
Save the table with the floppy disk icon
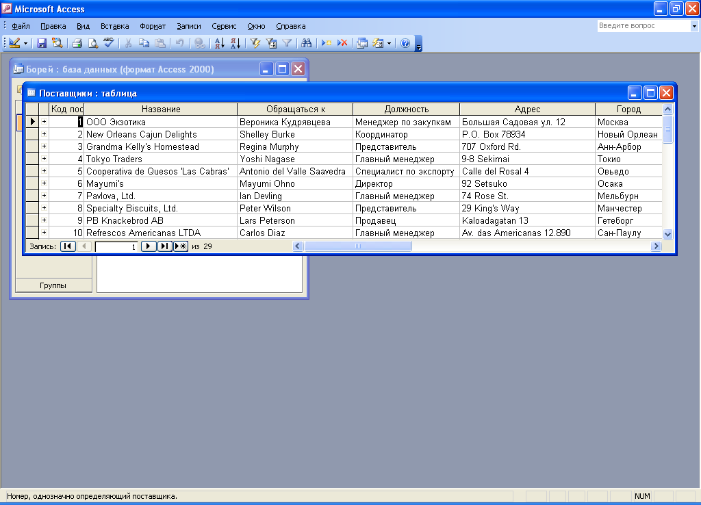(42, 43)
